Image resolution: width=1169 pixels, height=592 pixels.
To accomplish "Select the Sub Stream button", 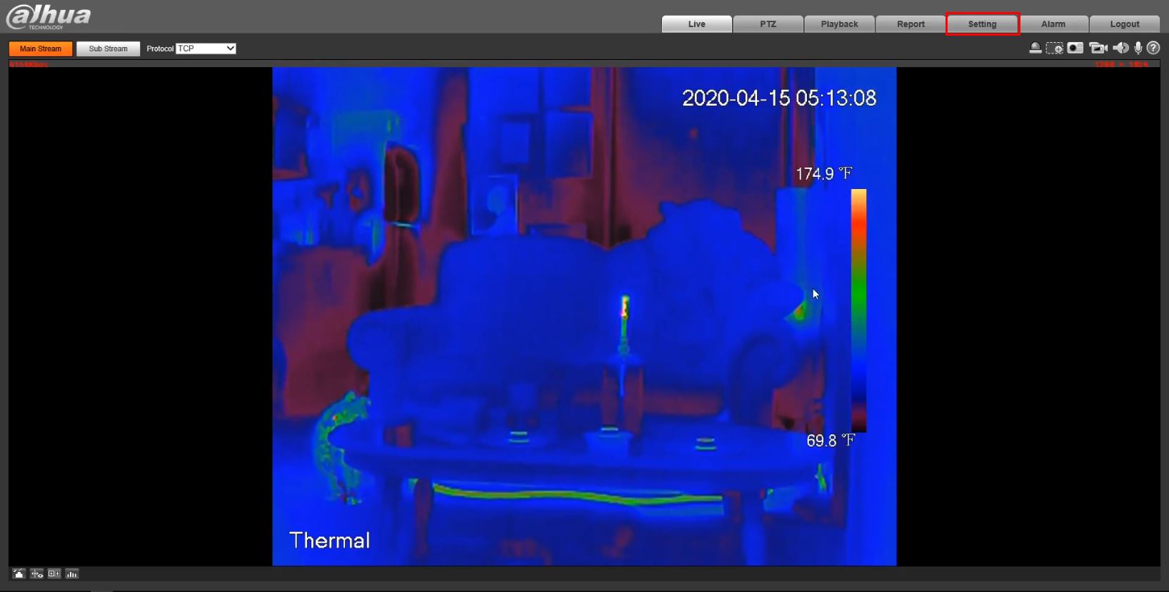I will 109,49.
